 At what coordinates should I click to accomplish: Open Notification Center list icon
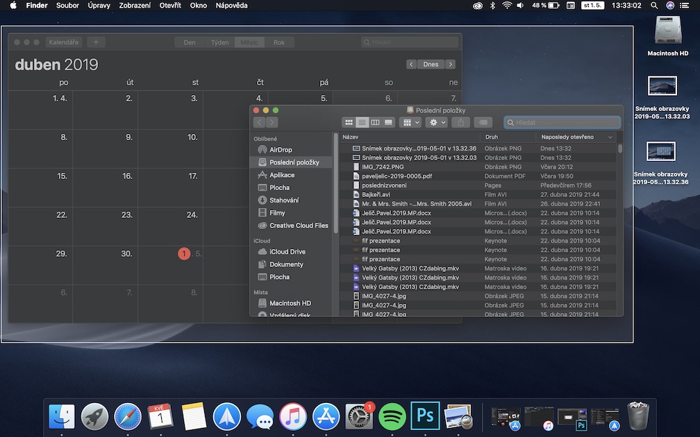[684, 6]
